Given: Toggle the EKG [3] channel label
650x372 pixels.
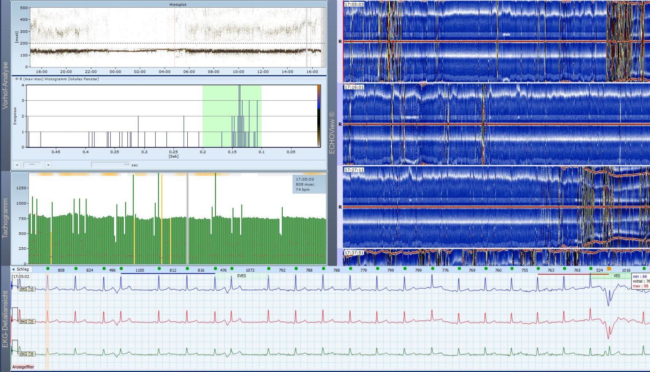Looking at the screenshot, I should 27,354.
